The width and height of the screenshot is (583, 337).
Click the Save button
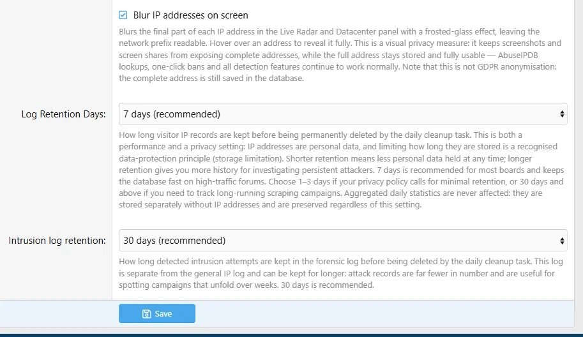click(x=157, y=313)
